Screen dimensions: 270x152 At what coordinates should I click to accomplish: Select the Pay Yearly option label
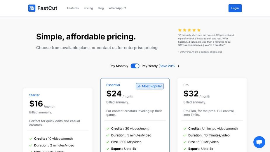pyautogui.click(x=149, y=66)
